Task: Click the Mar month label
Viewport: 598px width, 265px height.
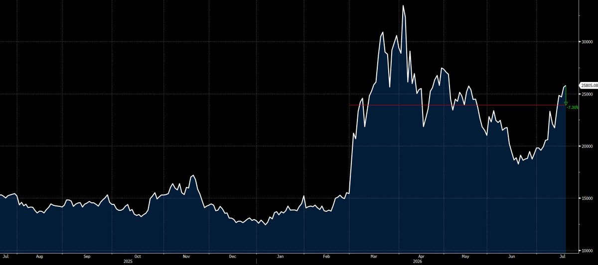Action: point(374,257)
